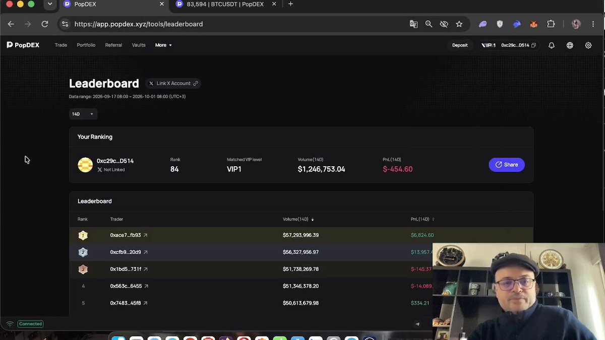Open the settings gear in PopDEX header
Viewport: 605px width, 340px height.
coord(588,45)
